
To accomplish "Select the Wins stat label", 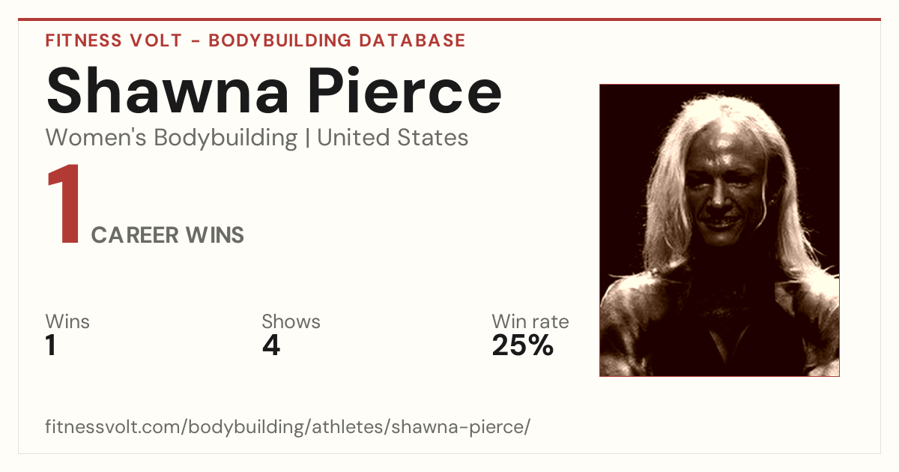I will pyautogui.click(x=67, y=321).
